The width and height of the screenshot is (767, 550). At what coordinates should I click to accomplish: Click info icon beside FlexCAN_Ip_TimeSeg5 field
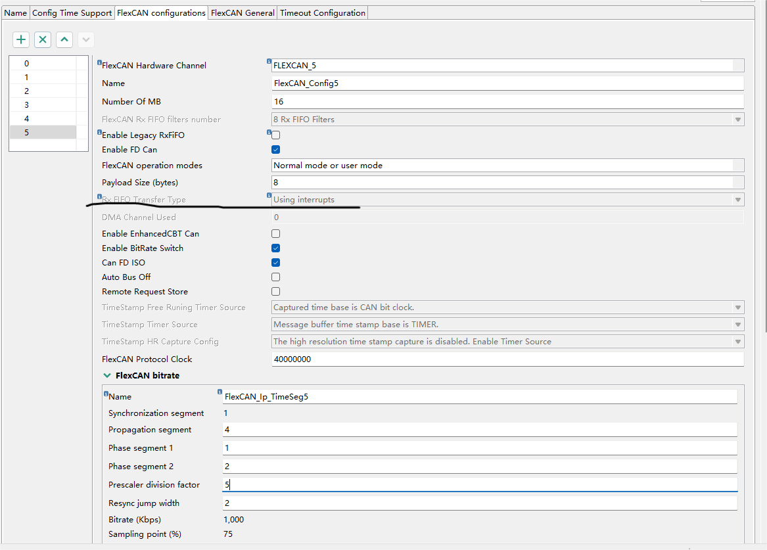(x=220, y=393)
